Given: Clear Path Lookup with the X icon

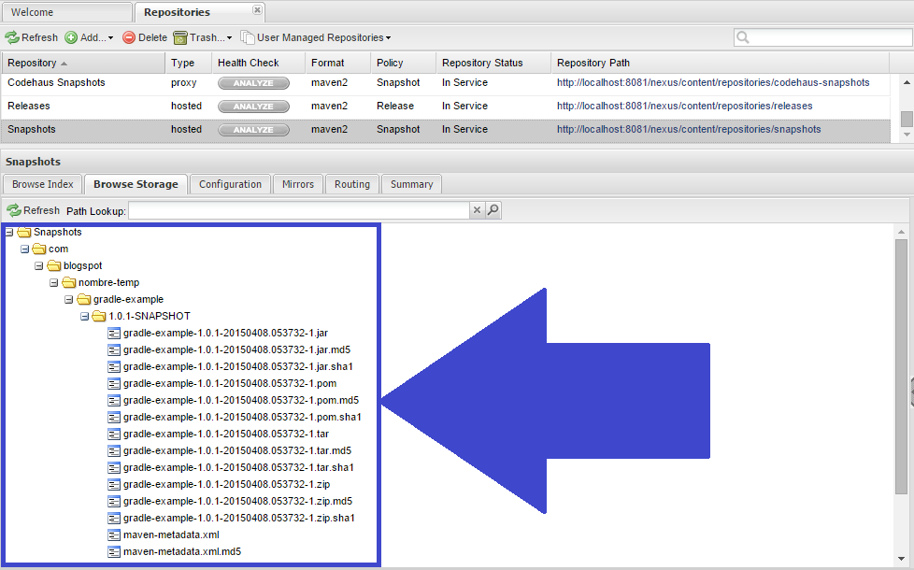Looking at the screenshot, I should pos(477,210).
